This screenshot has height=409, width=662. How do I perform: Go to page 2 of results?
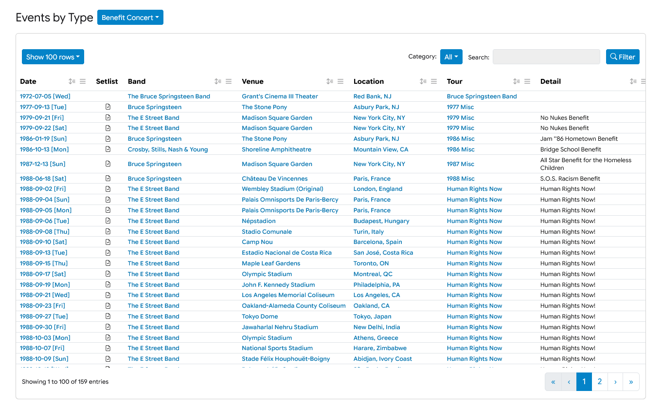click(600, 382)
